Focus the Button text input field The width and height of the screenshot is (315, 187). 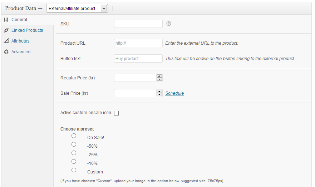pos(138,59)
